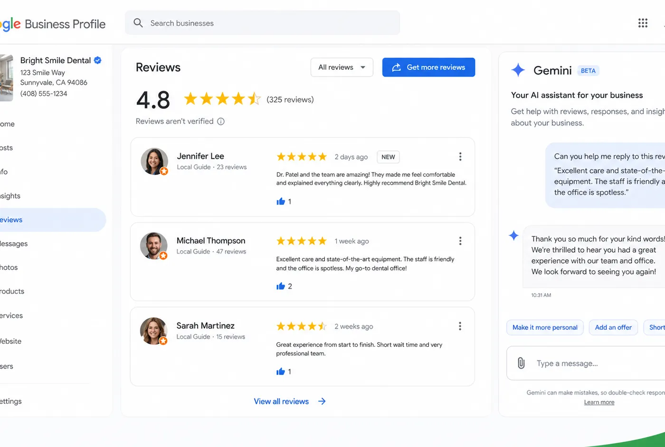Image resolution: width=665 pixels, height=447 pixels.
Task: Select Messages in the sidebar
Action: point(14,244)
